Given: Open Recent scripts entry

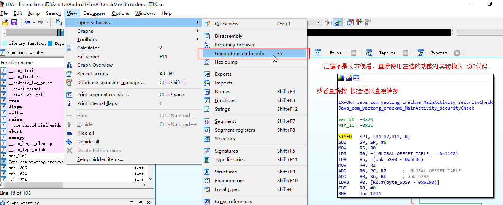Looking at the screenshot, I should pyautogui.click(x=133, y=74).
